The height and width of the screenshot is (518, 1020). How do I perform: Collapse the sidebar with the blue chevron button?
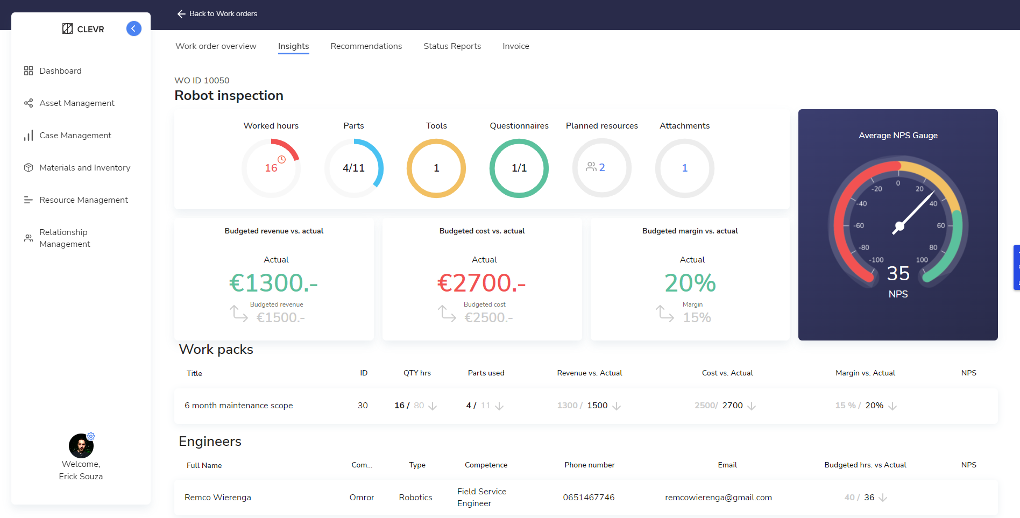point(133,28)
